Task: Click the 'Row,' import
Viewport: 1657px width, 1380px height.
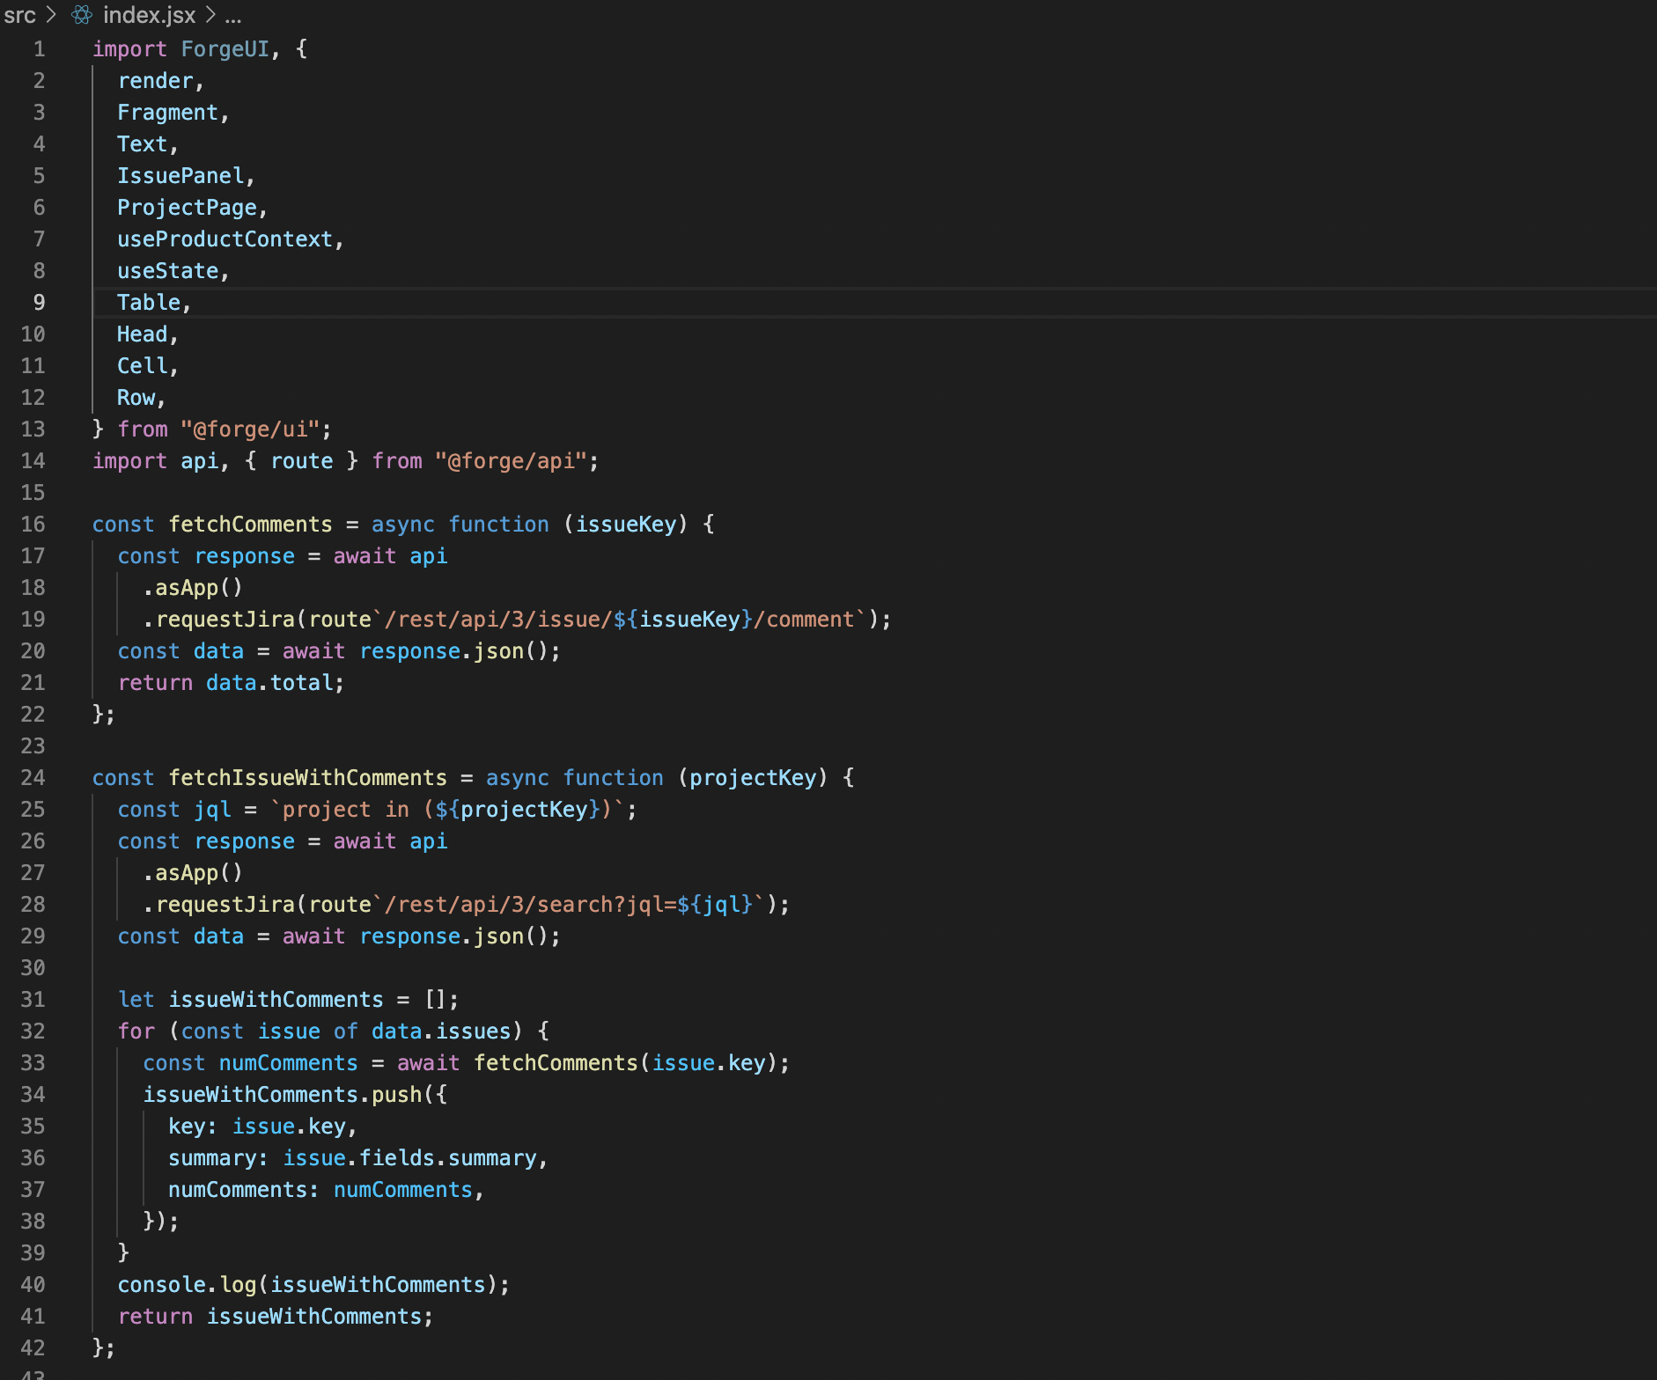Action: tap(142, 398)
